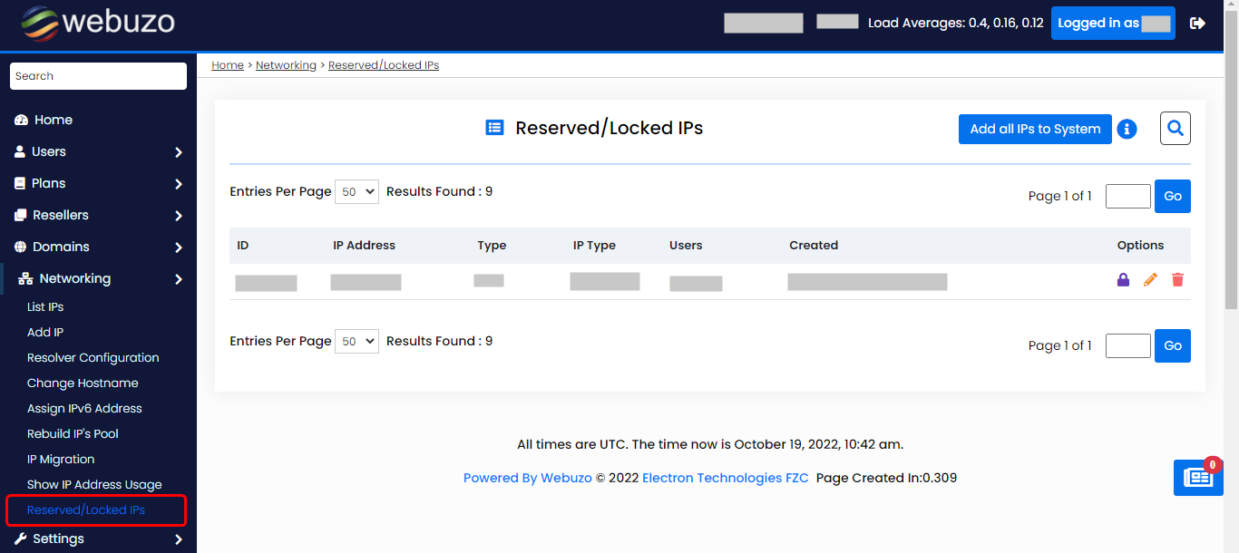Open top Entries Per Page dropdown
The height and width of the screenshot is (553, 1239).
(x=356, y=192)
